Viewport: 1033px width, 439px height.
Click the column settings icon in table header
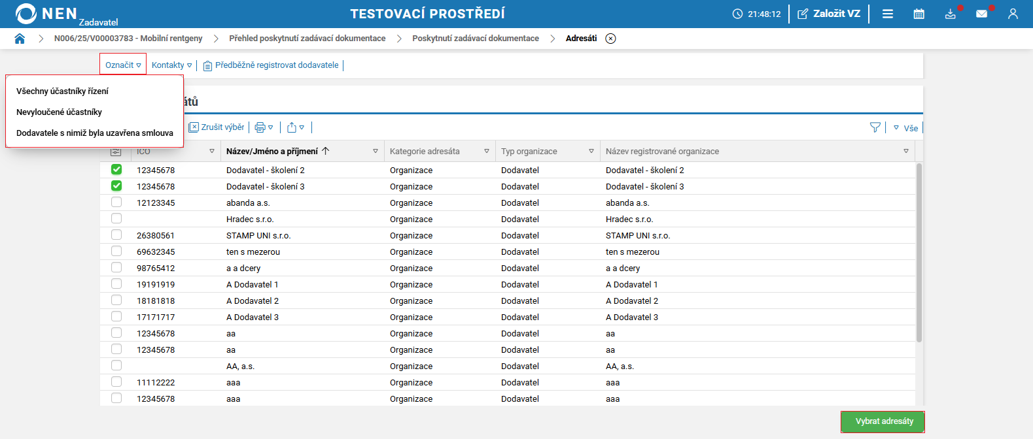tap(116, 151)
